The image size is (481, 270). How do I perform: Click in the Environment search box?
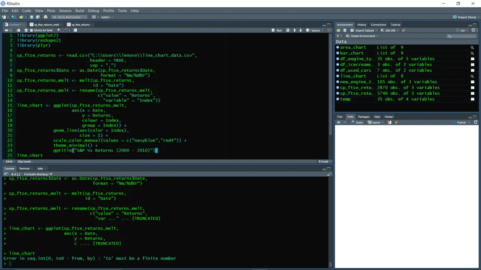[x=463, y=36]
